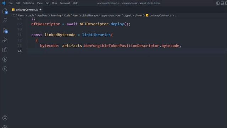
Task: Click the C: drive breadcrumb
Action: point(14,15)
